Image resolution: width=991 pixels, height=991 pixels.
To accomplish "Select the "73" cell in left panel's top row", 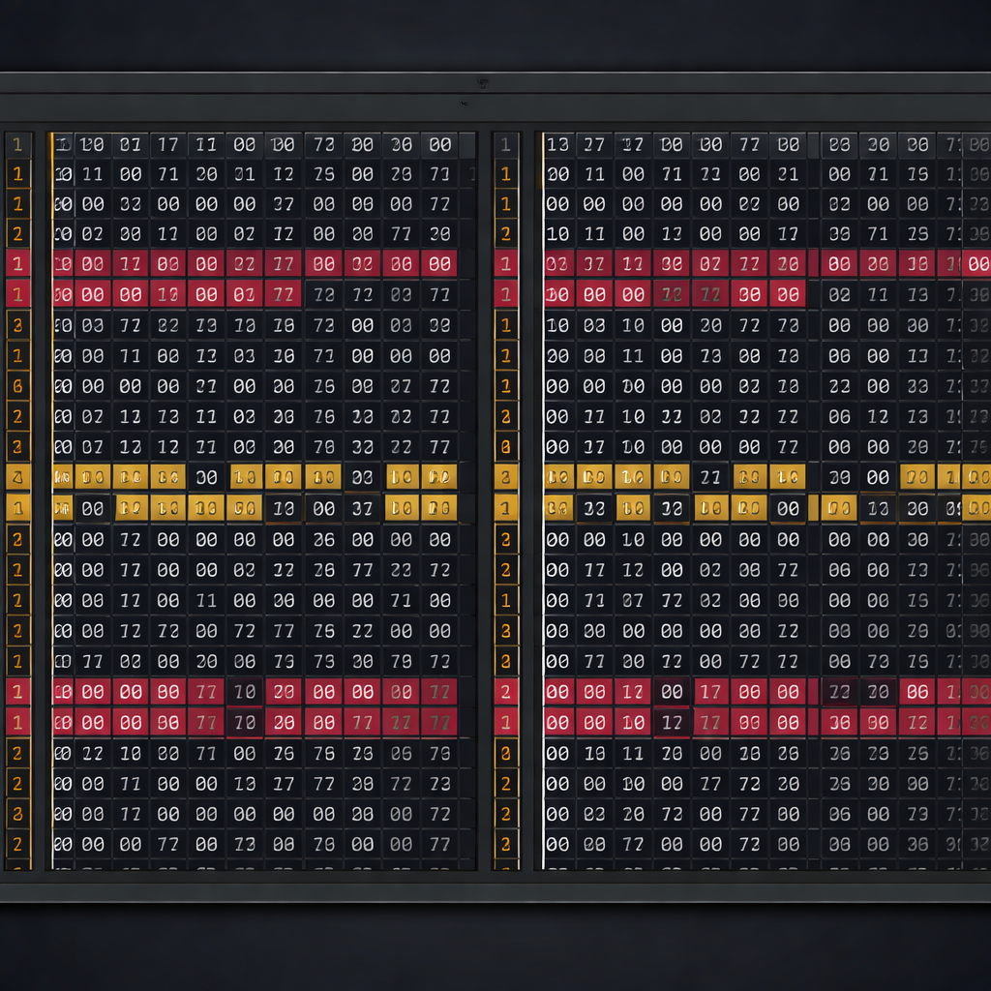I will point(323,145).
